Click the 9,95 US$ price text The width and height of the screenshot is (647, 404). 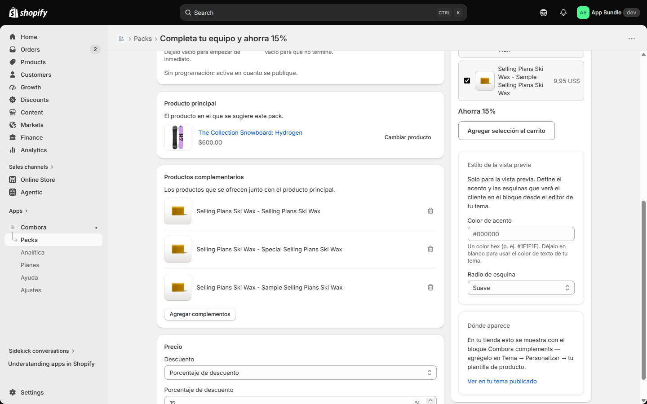tap(567, 81)
